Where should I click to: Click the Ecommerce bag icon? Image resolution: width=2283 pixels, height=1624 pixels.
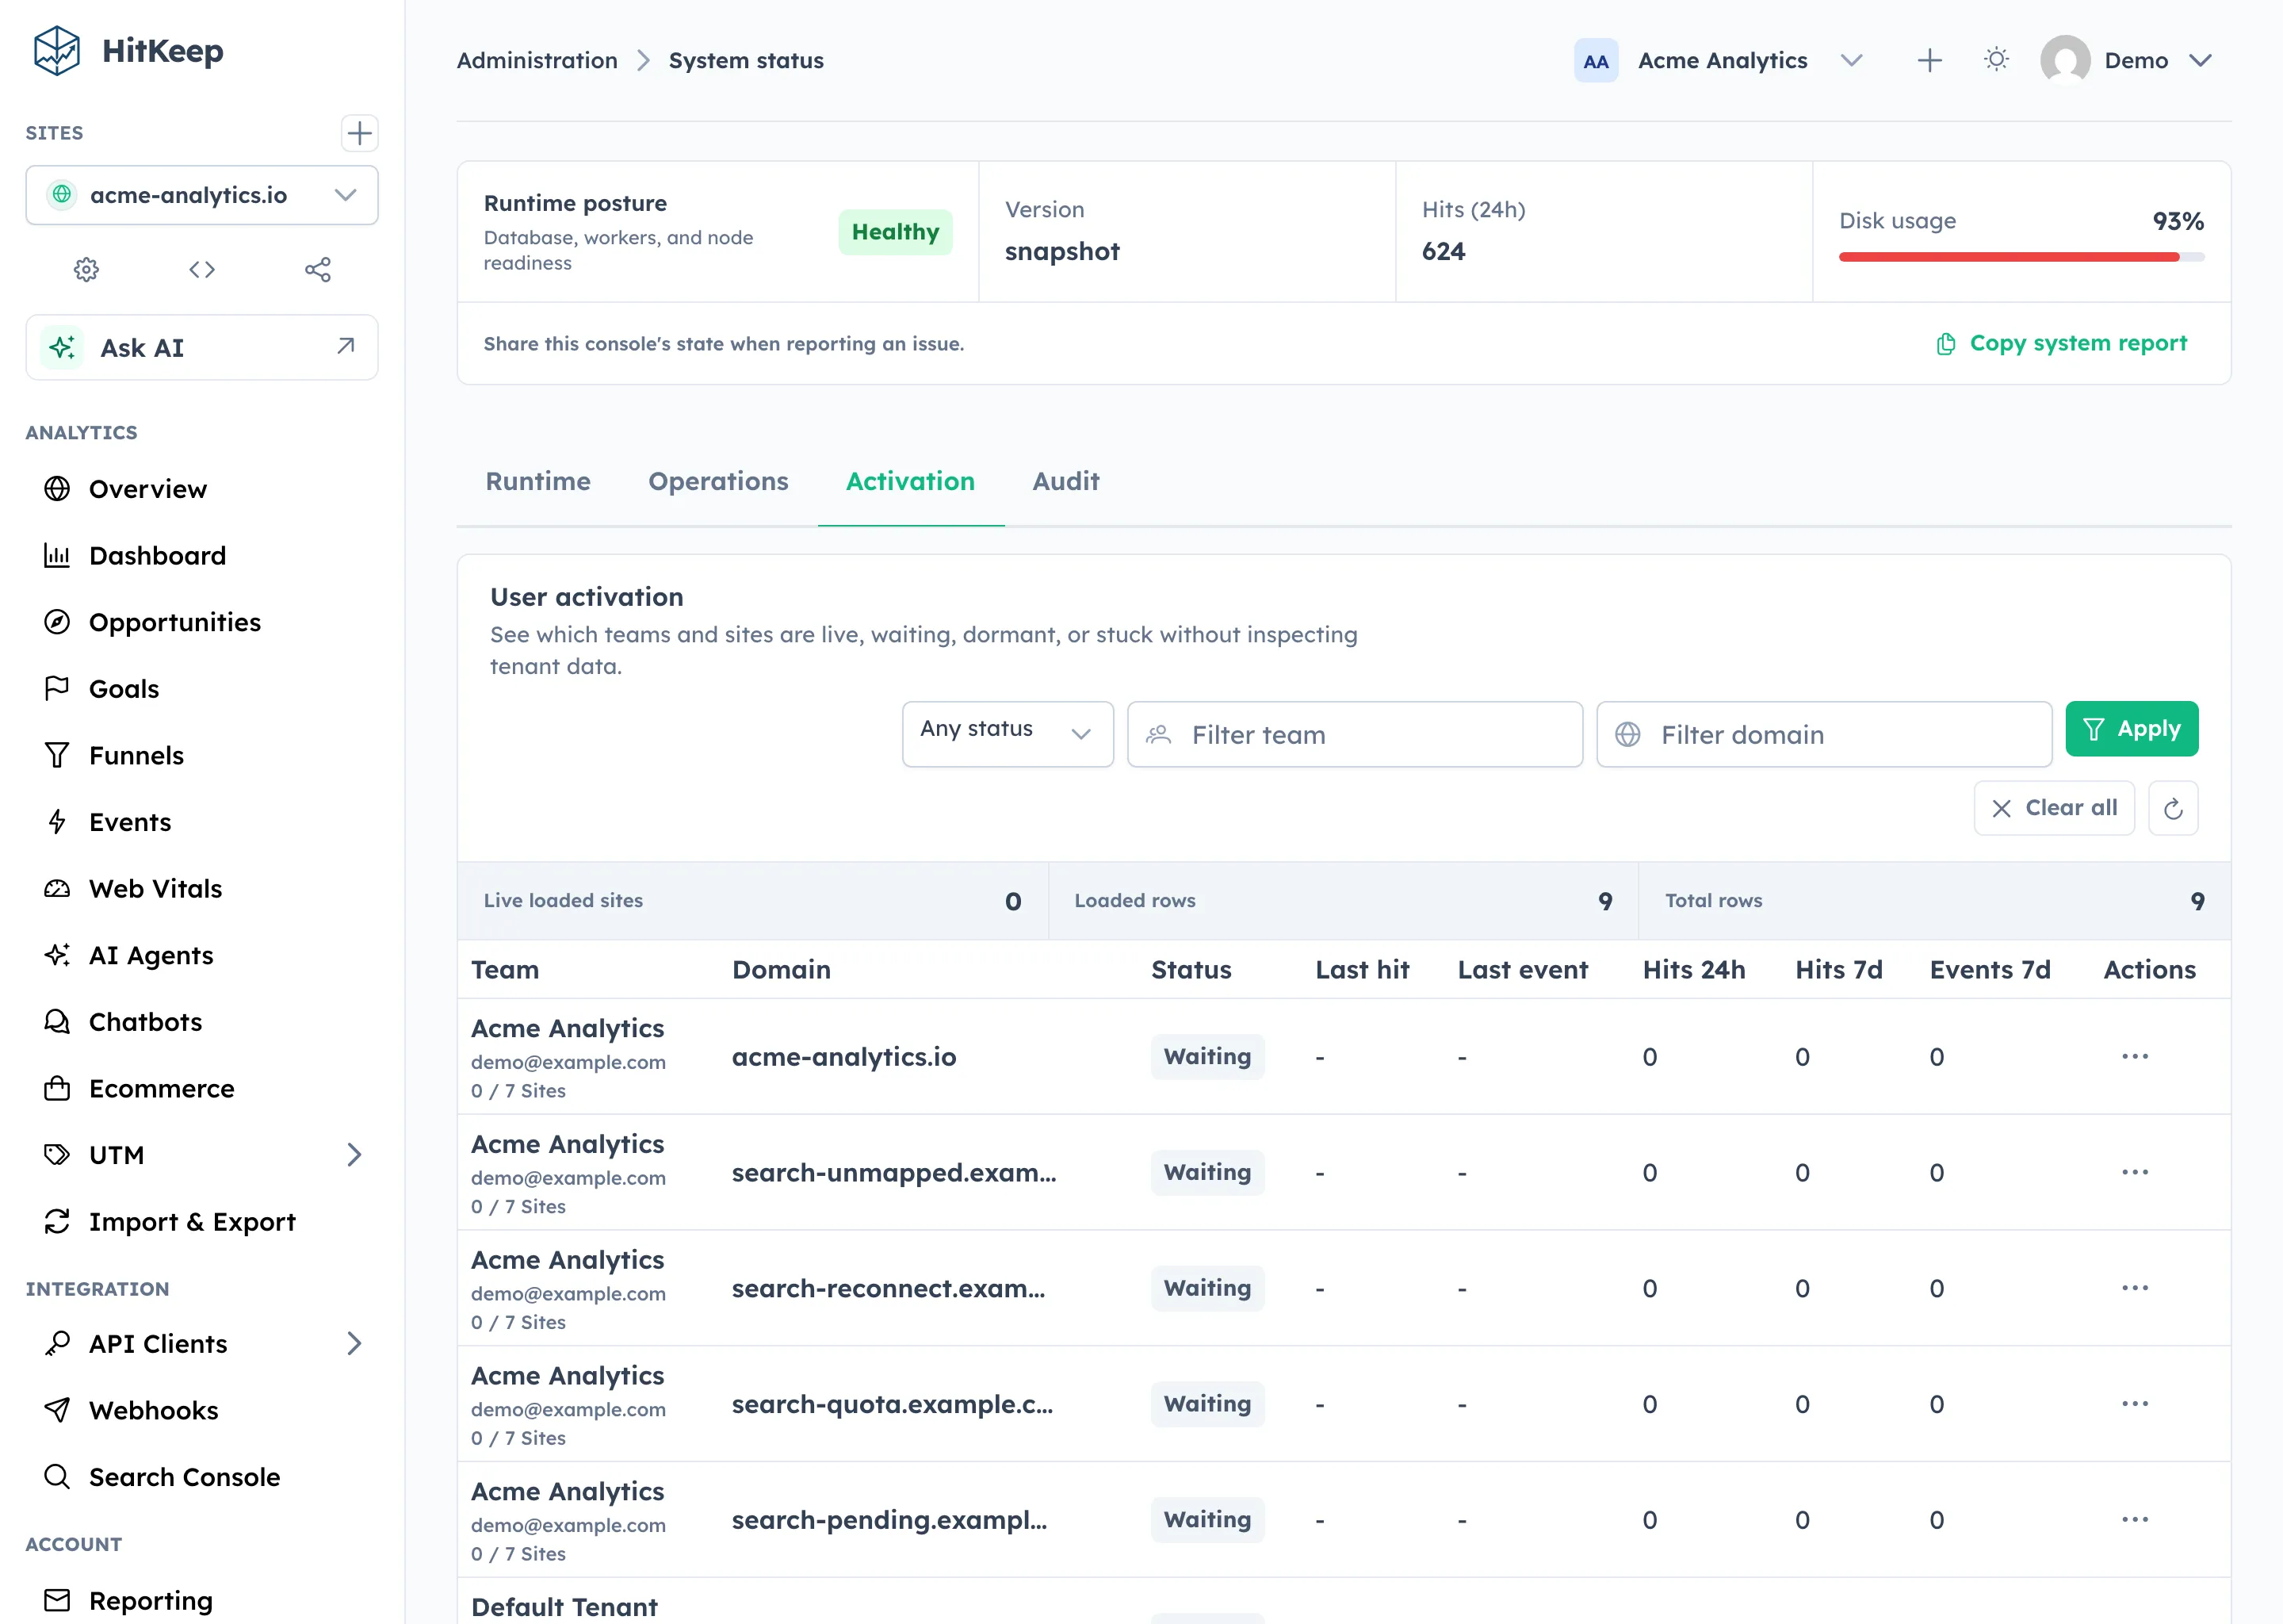pos(57,1088)
